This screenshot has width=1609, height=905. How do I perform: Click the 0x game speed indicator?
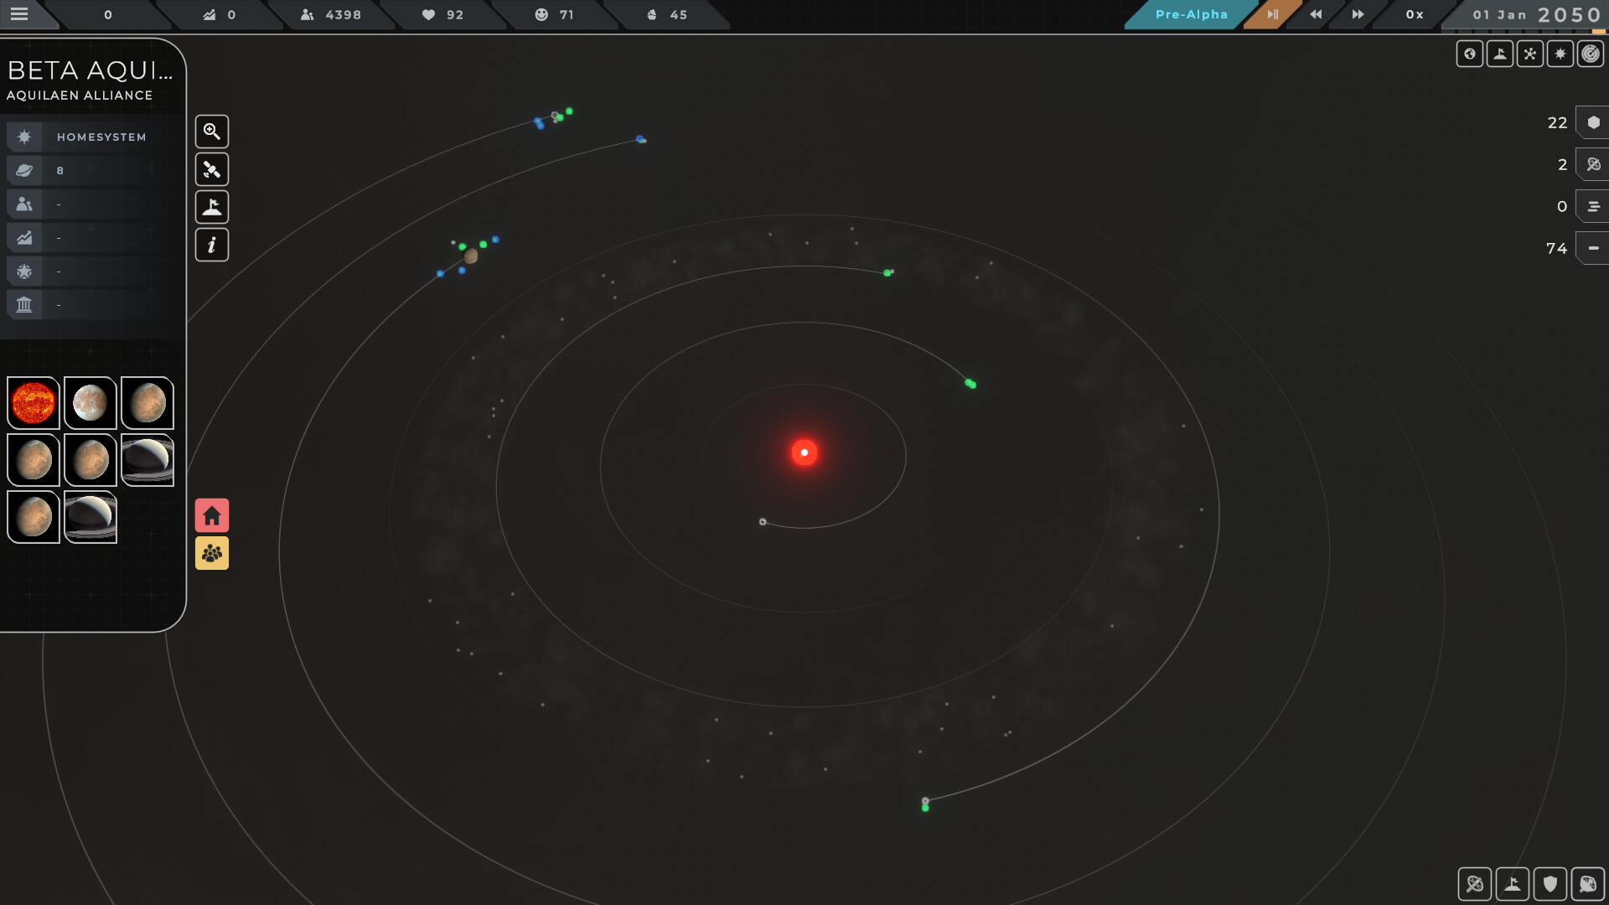click(1415, 14)
